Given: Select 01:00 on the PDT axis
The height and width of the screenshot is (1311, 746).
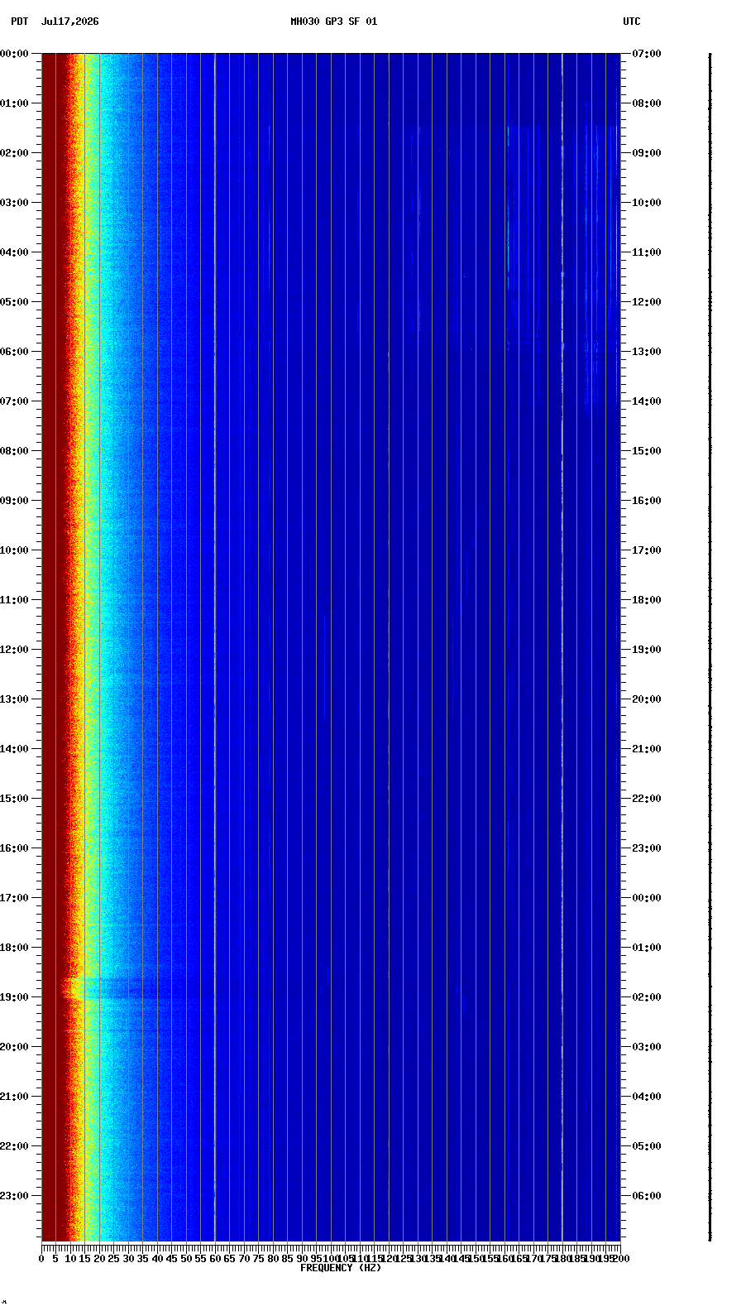Looking at the screenshot, I should (14, 103).
